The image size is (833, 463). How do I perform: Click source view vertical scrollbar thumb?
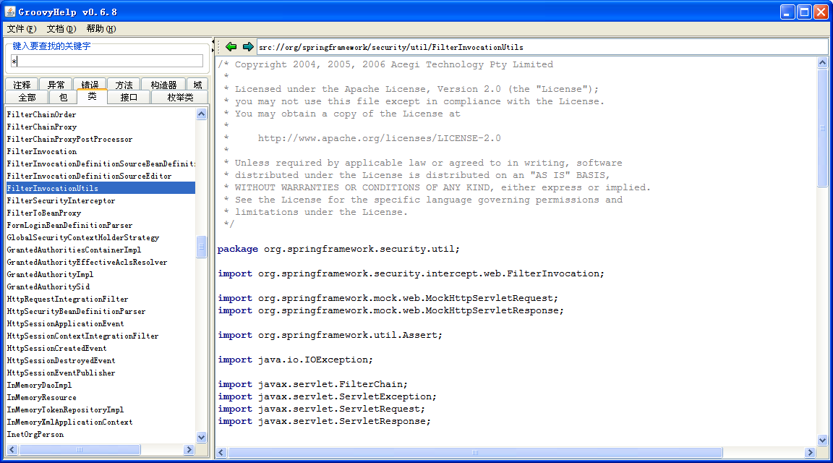(822, 127)
